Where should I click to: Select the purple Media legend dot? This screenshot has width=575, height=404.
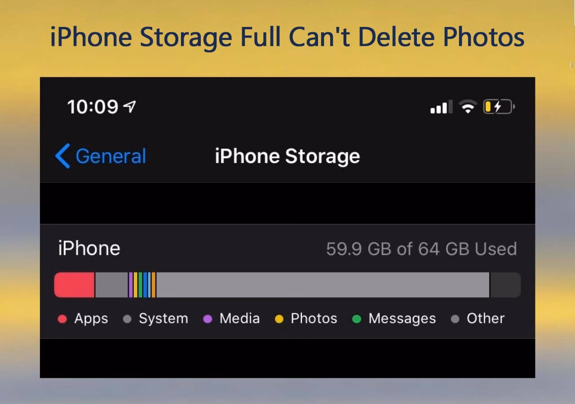tap(208, 319)
